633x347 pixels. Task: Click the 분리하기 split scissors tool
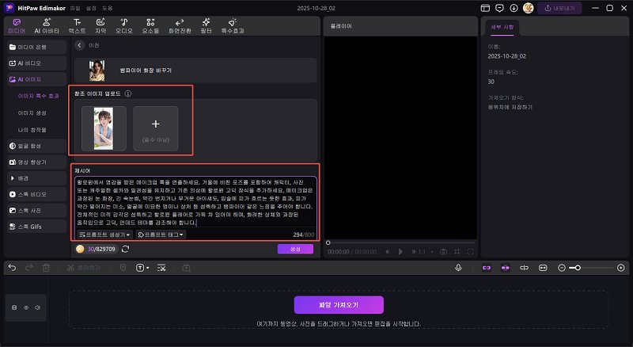click(x=84, y=268)
